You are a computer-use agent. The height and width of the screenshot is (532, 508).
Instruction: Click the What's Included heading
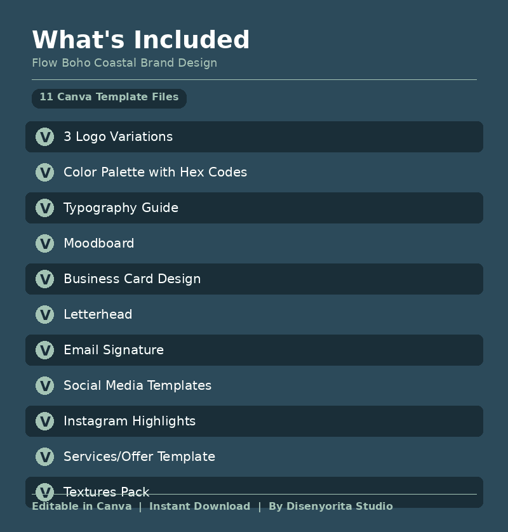tap(141, 40)
